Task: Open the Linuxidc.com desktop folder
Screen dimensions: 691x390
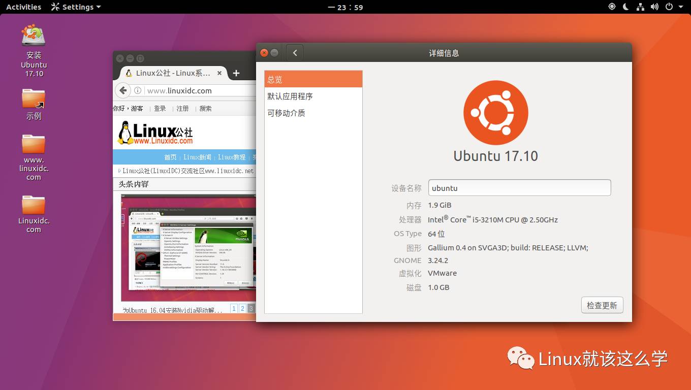Action: 34,214
